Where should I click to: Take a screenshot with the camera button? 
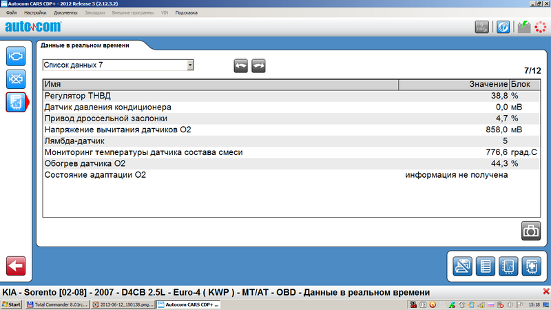click(530, 231)
